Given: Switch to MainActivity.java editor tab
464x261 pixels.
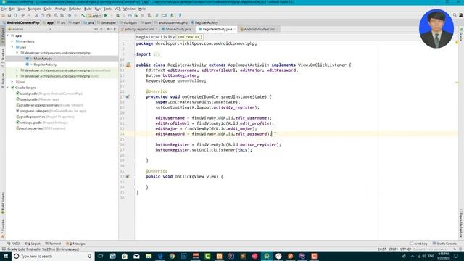Looking at the screenshot, I should (x=177, y=29).
